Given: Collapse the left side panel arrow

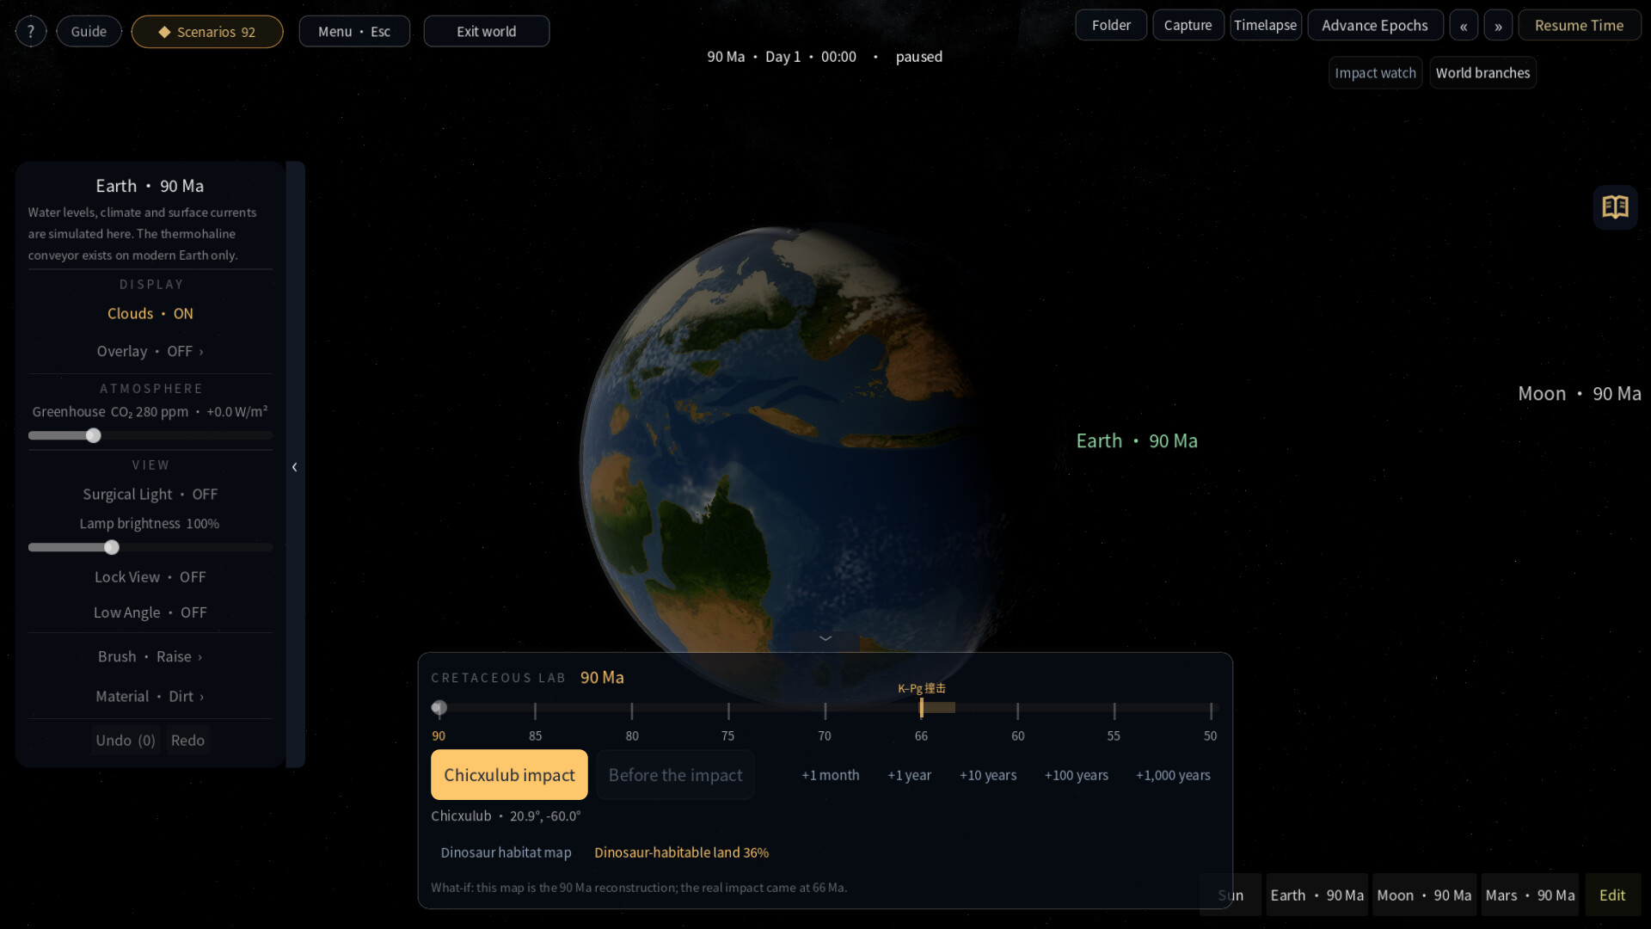Looking at the screenshot, I should pyautogui.click(x=295, y=467).
